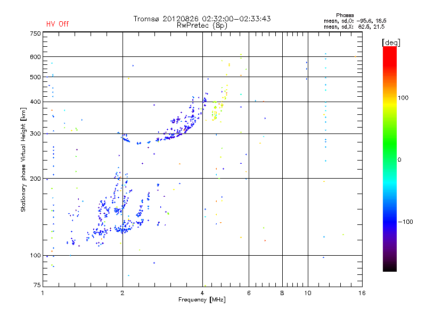426x319 pixels.
Task: Click the "mean, sd,O: -95.6, 18.5" line
Action: coord(355,21)
